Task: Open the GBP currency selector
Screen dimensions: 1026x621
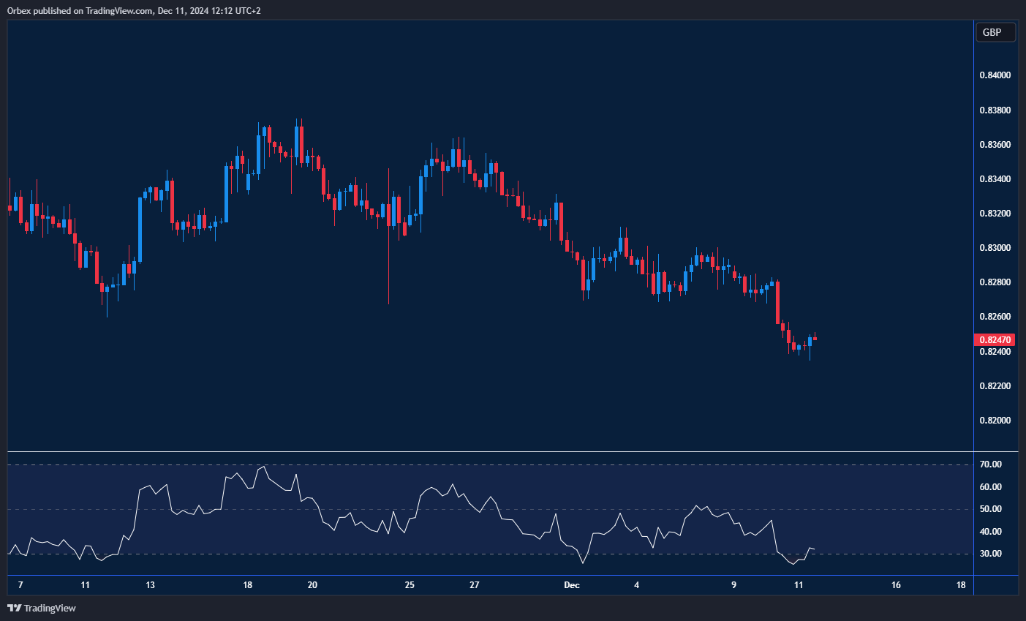Action: point(995,32)
